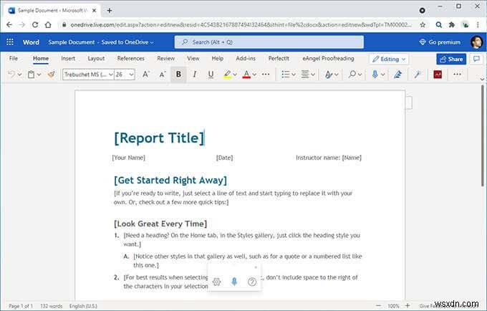Open more font options ellipsis

(266, 75)
